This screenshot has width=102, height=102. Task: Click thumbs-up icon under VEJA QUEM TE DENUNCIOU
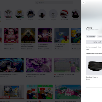click(x=54, y=76)
